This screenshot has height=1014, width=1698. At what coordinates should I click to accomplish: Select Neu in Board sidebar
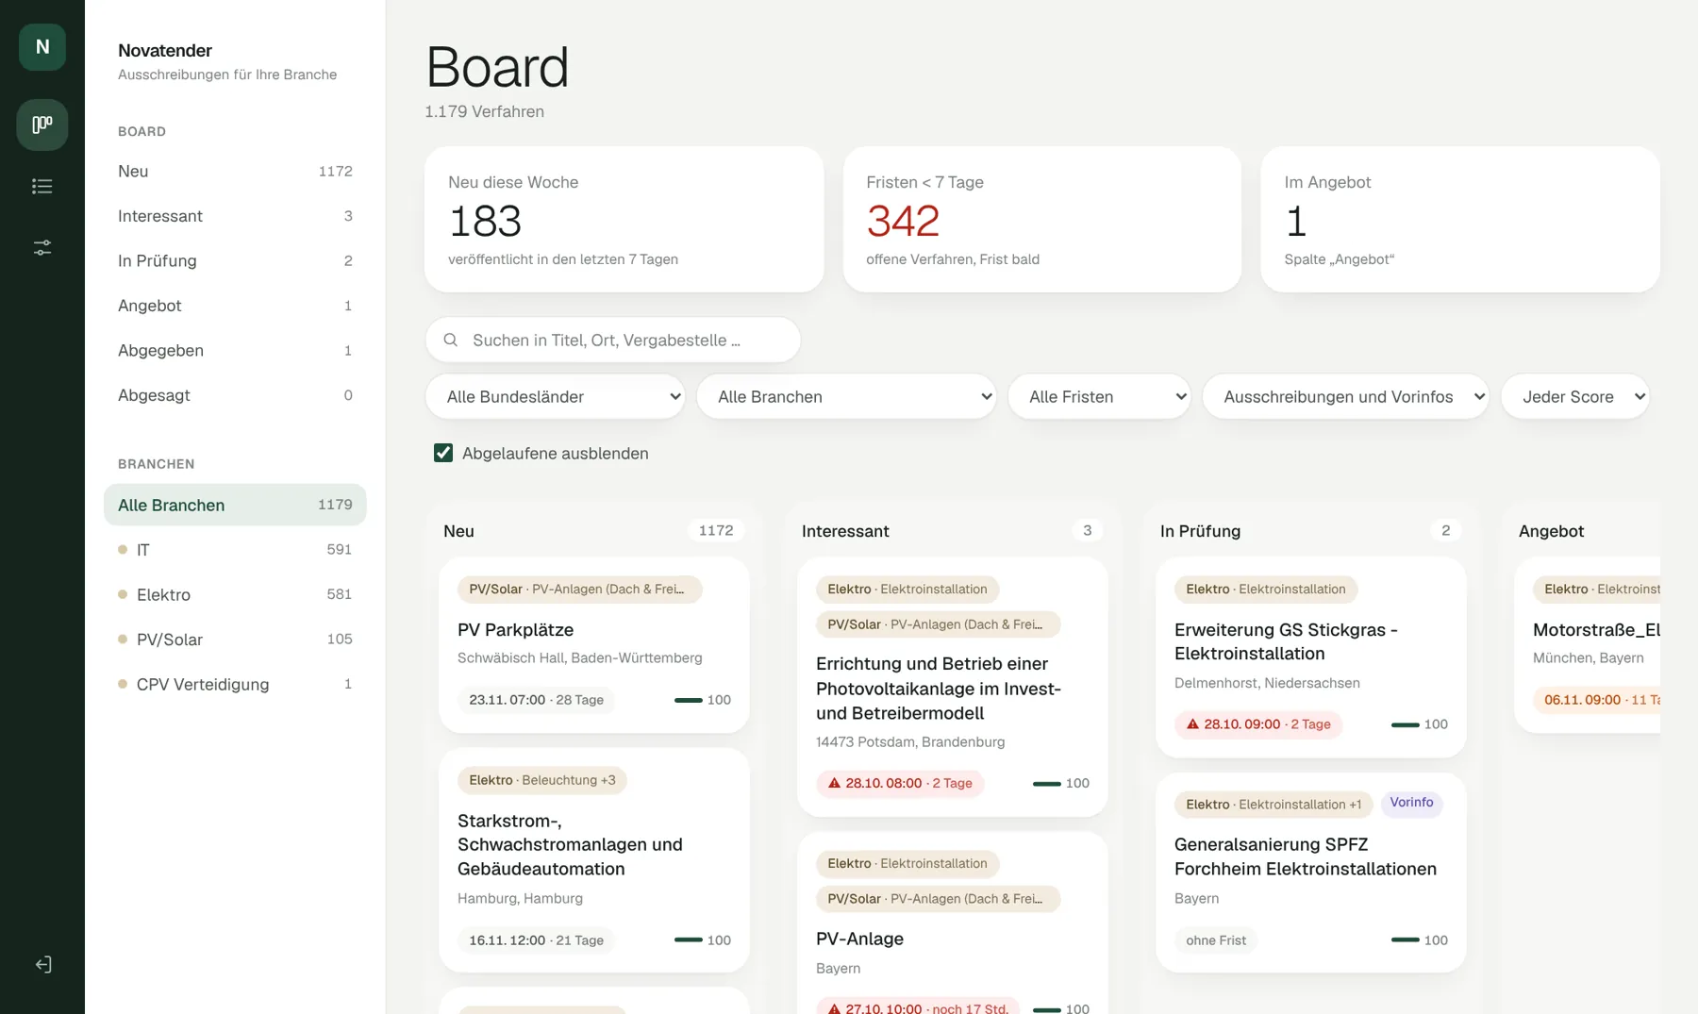(x=235, y=172)
